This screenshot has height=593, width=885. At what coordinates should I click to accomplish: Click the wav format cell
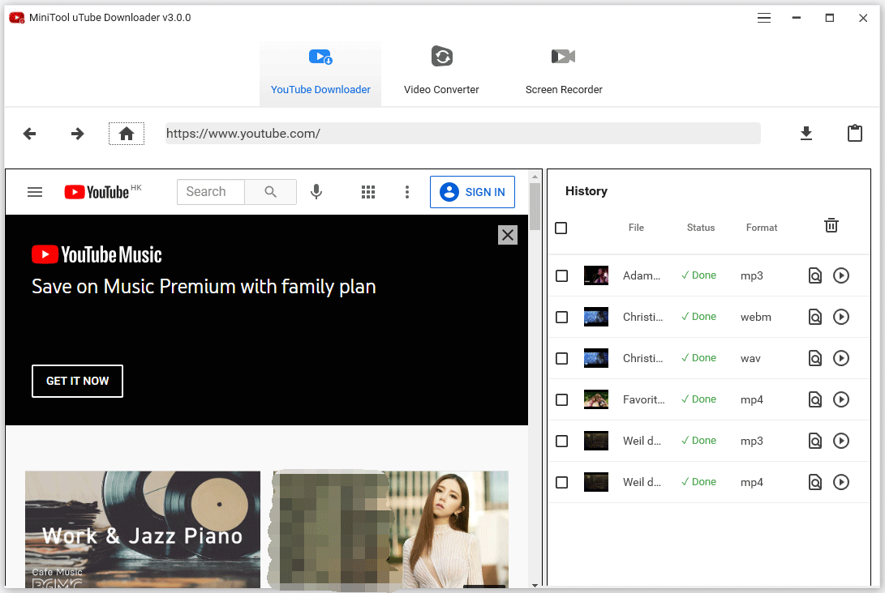750,359
